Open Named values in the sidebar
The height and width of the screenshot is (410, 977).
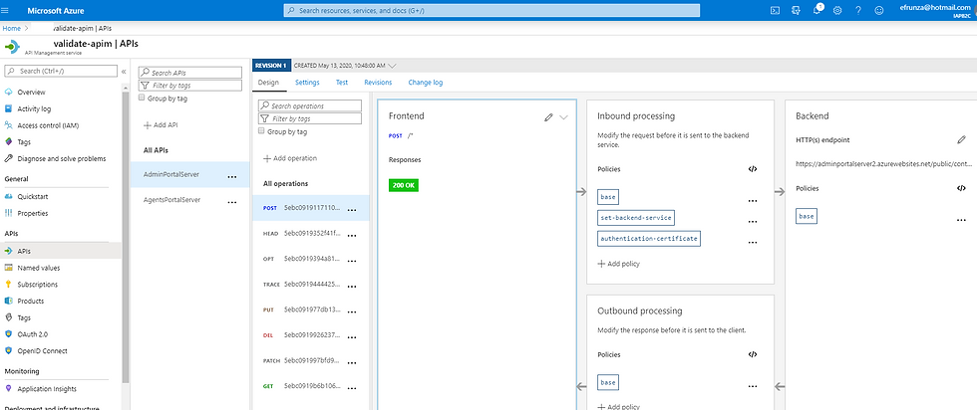pyautogui.click(x=39, y=268)
